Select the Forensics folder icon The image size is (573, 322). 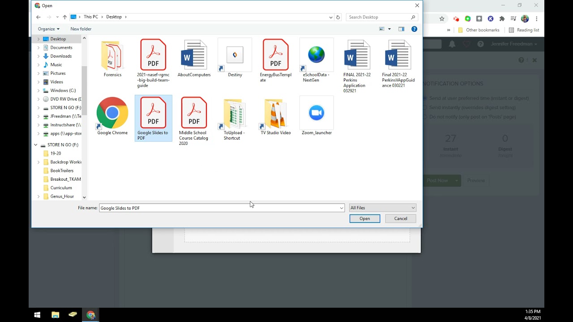(x=112, y=56)
